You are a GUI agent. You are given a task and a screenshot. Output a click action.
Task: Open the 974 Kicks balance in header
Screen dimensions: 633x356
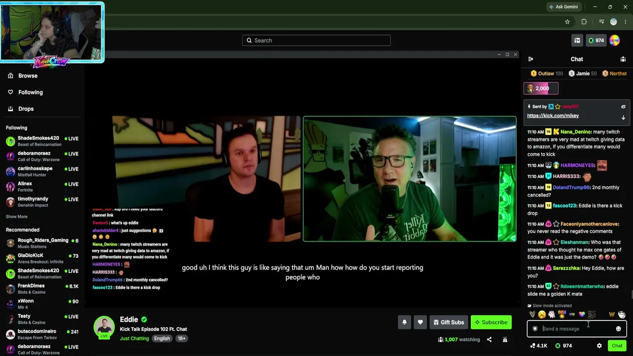click(596, 41)
